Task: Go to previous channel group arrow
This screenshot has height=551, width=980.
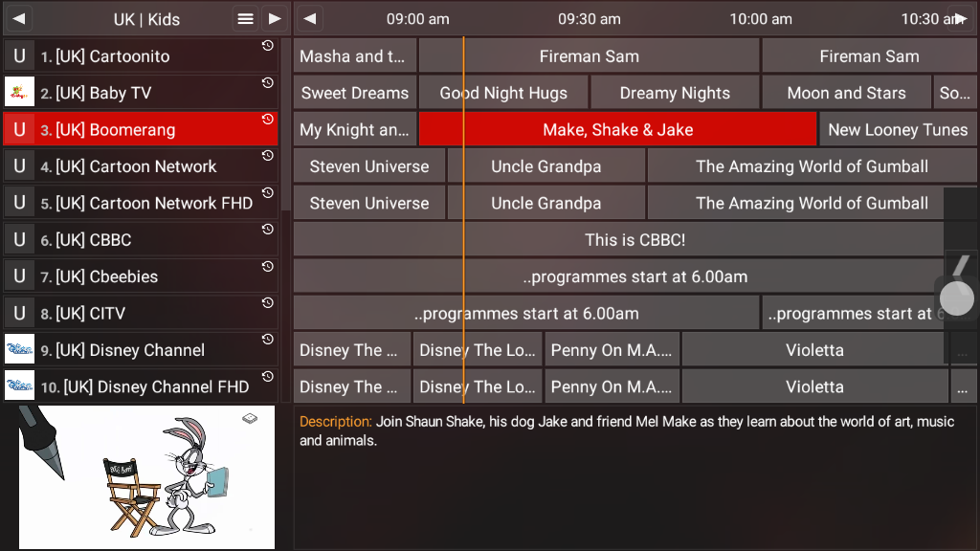Action: (x=19, y=19)
